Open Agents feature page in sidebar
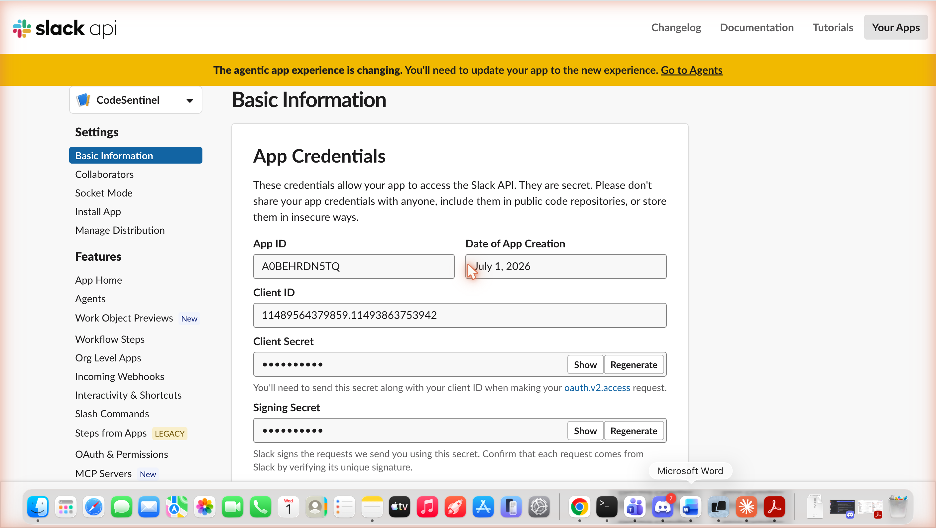The height and width of the screenshot is (528, 936). (x=90, y=299)
